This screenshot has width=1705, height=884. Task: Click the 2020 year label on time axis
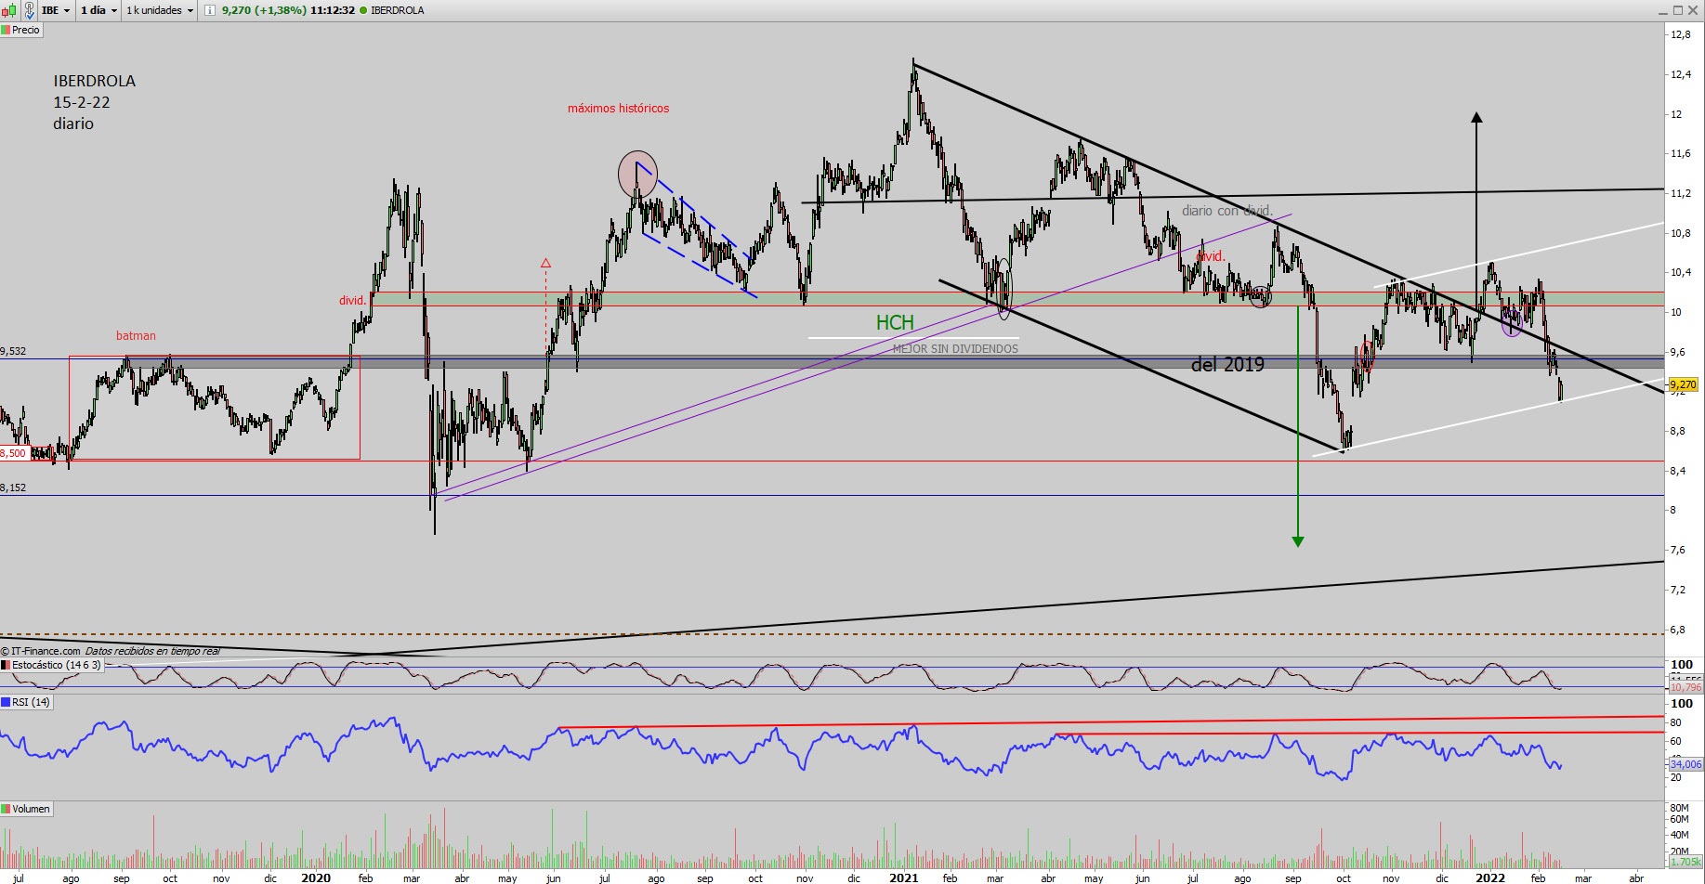[x=316, y=877]
